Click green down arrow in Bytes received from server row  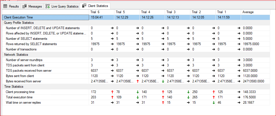(163, 81)
